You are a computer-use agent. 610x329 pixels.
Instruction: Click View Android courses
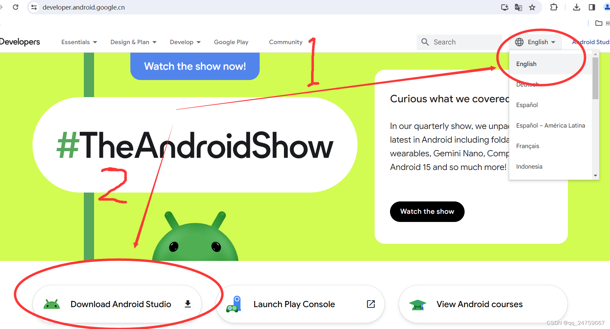[x=483, y=304]
